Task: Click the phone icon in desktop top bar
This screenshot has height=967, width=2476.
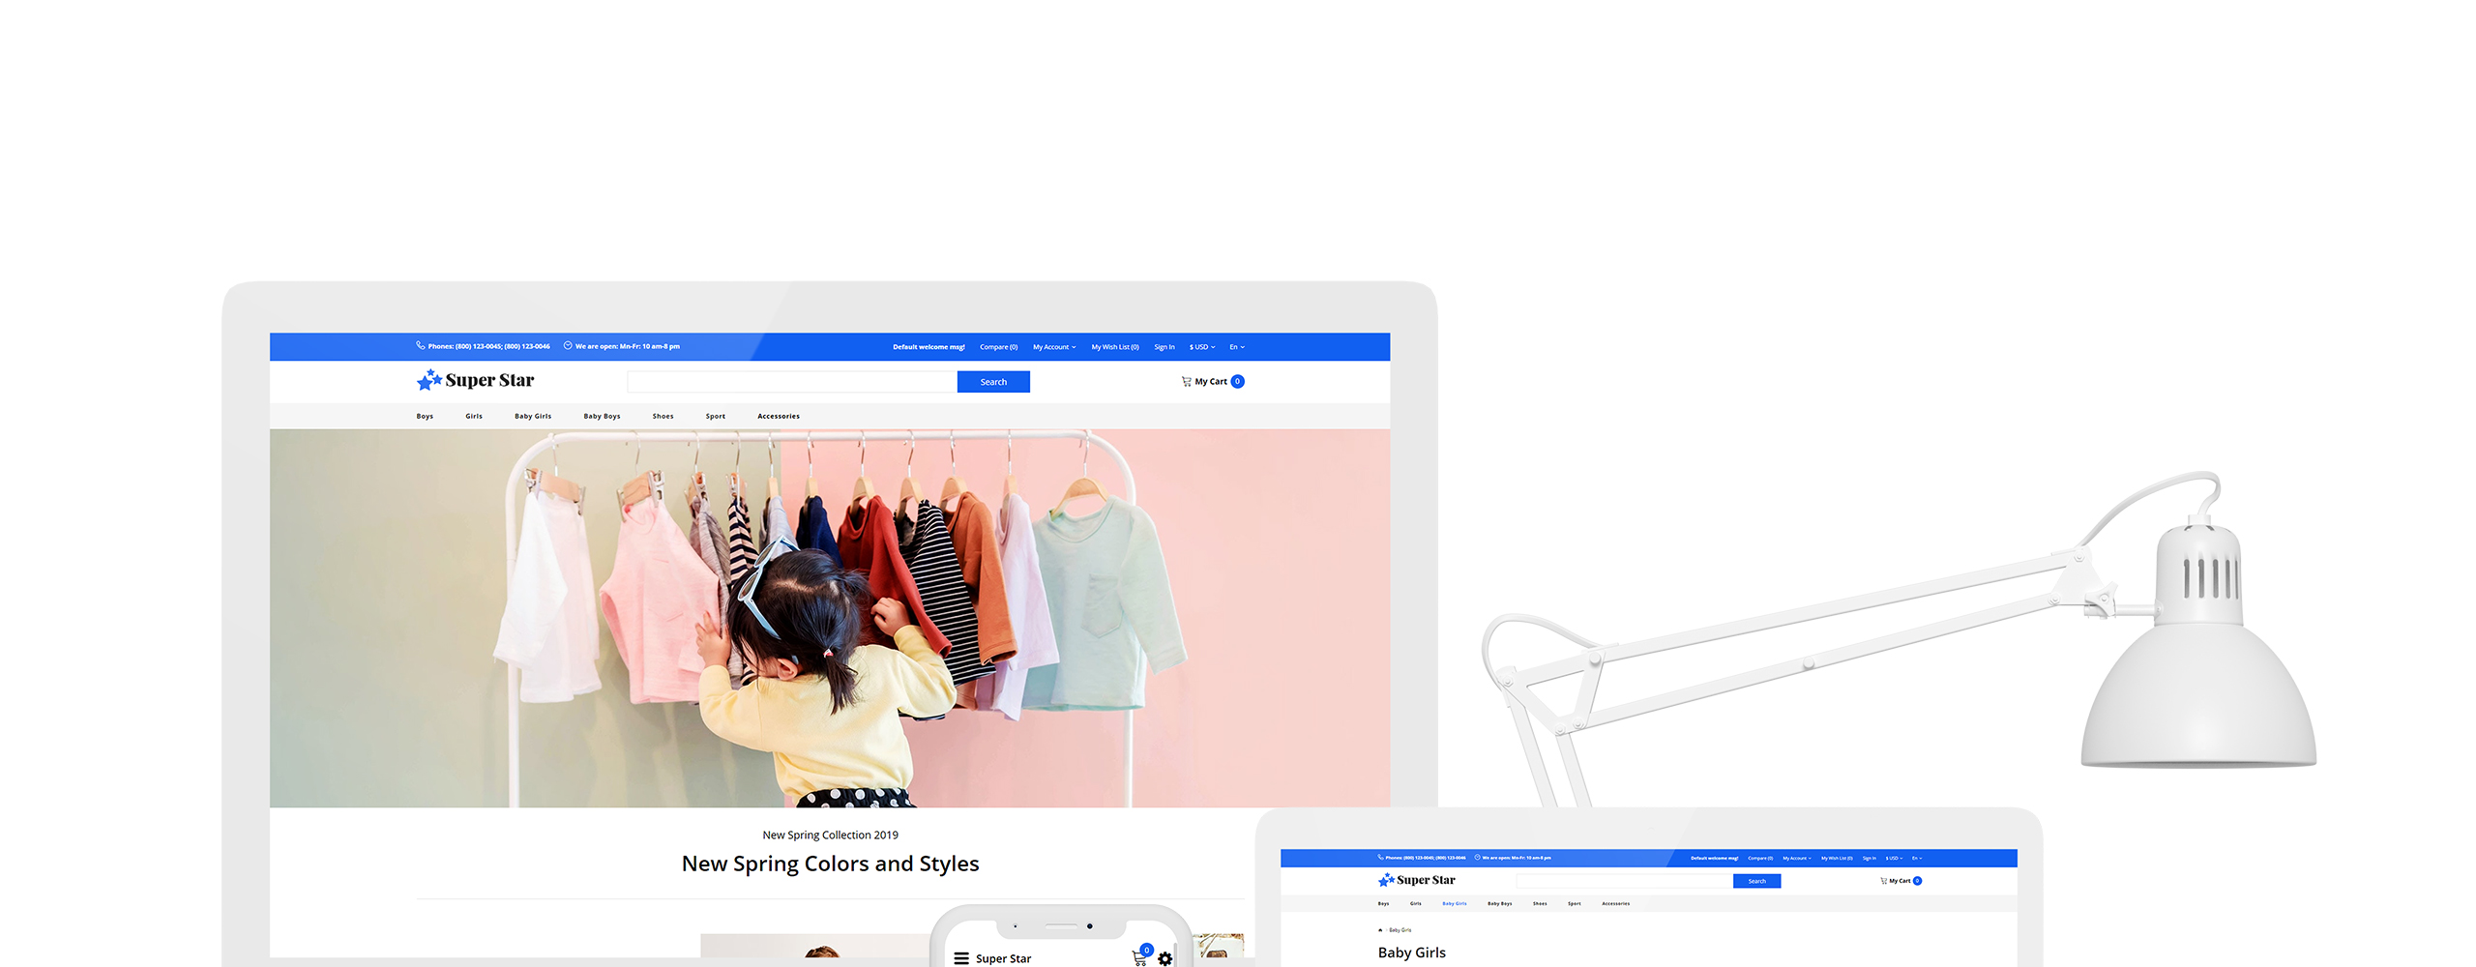Action: coord(421,345)
